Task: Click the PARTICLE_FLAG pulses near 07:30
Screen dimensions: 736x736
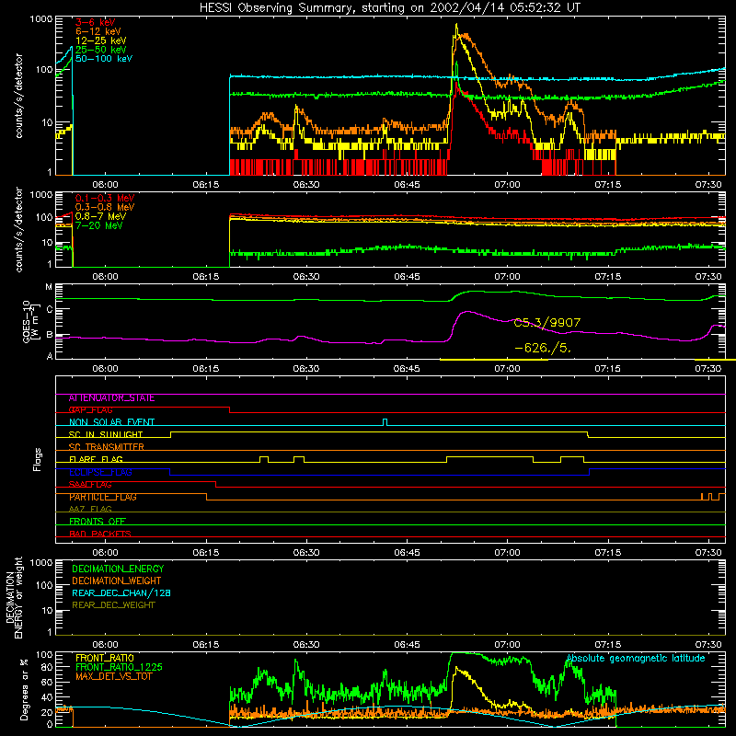Action: (x=712, y=497)
